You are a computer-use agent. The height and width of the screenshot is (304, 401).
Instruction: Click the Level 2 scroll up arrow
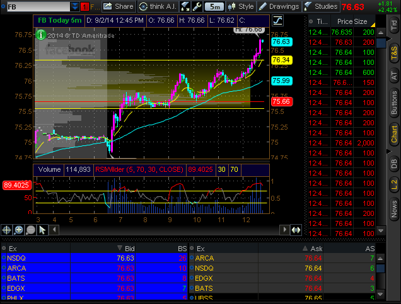[x=381, y=259]
